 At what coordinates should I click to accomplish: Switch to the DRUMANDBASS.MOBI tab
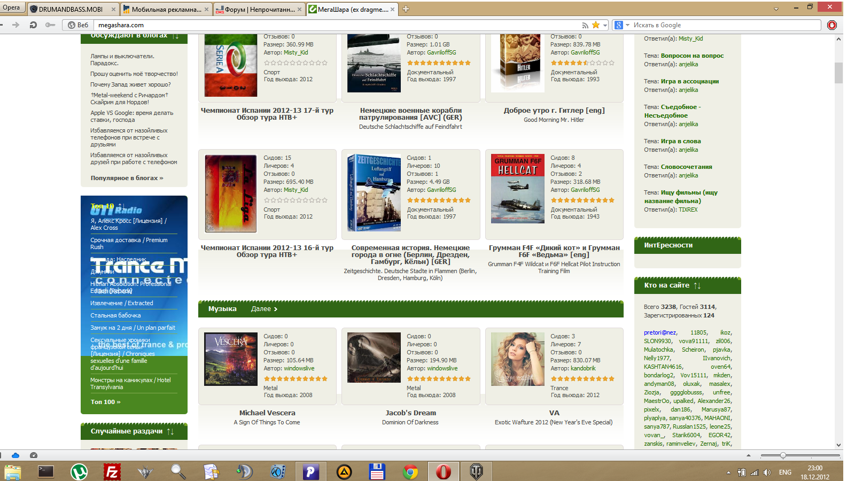(x=71, y=9)
